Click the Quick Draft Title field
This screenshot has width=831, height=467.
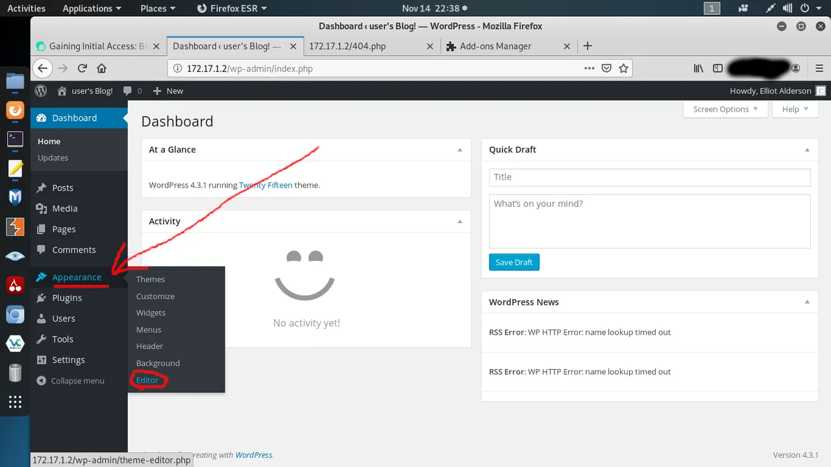click(x=650, y=177)
